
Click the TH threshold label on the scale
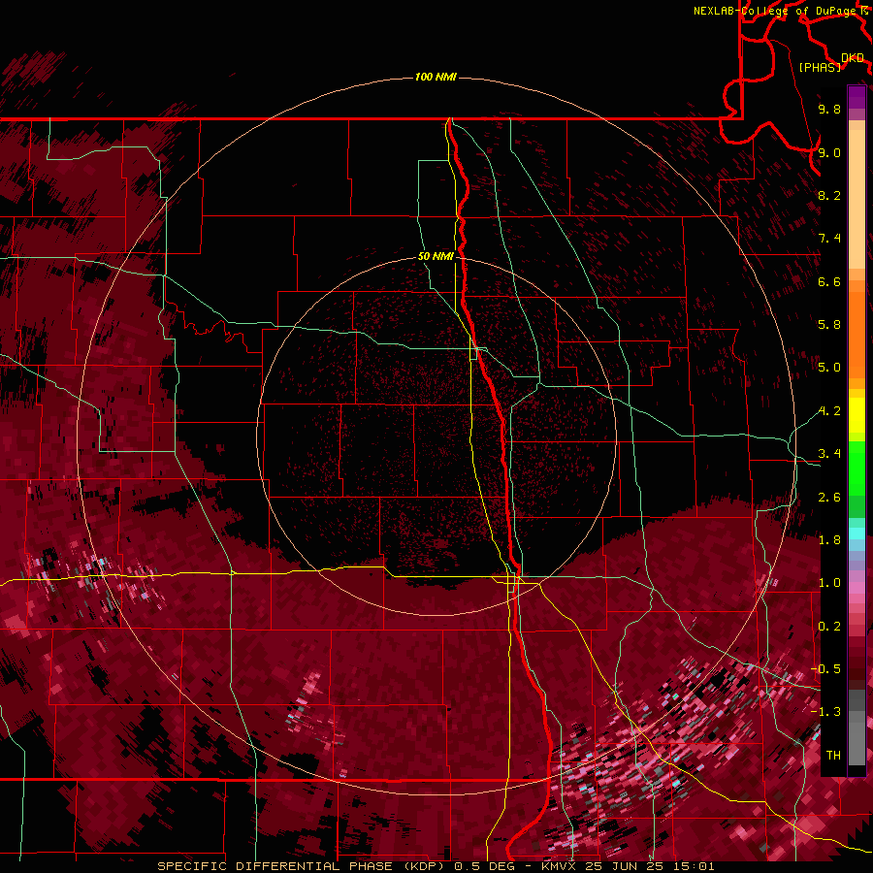(833, 756)
